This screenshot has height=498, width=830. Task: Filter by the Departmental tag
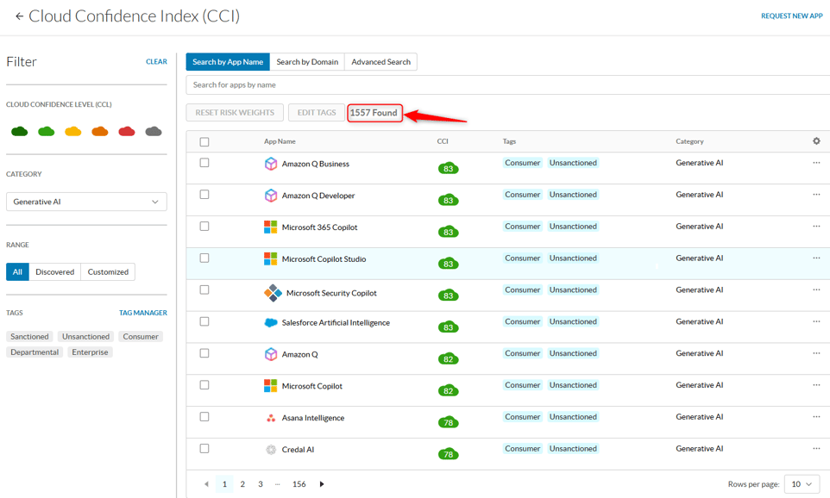click(x=35, y=352)
